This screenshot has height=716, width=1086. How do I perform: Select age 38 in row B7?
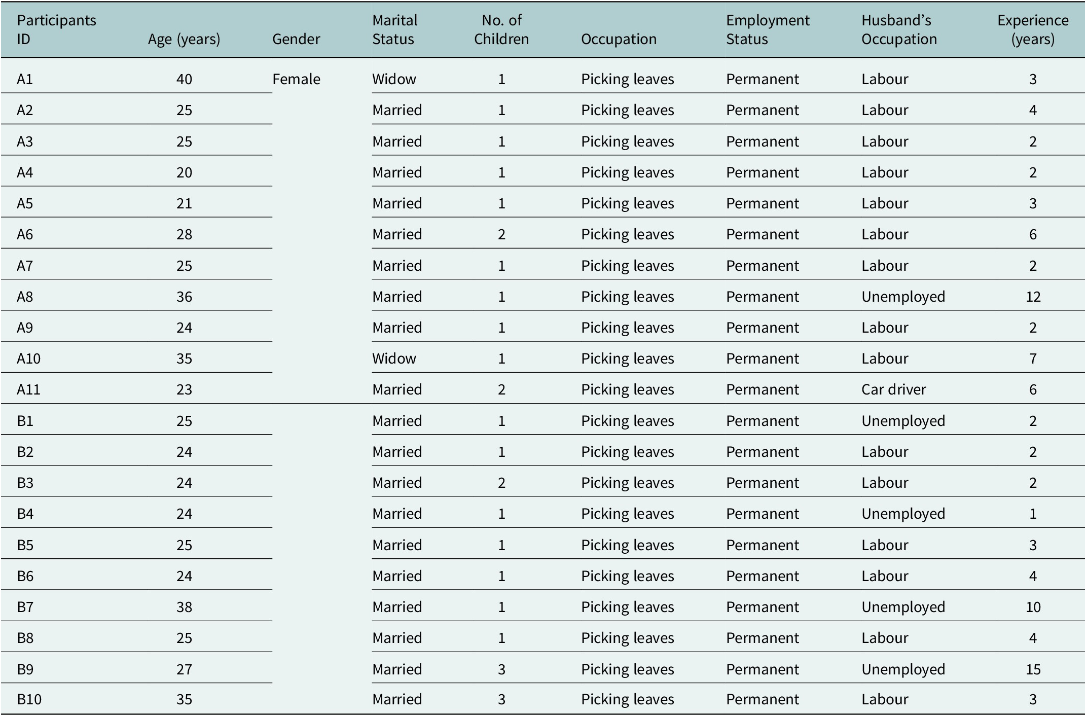[184, 607]
